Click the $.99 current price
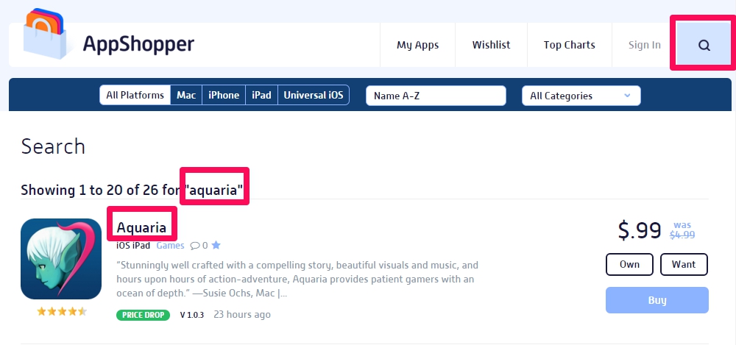This screenshot has height=345, width=736. (x=640, y=230)
